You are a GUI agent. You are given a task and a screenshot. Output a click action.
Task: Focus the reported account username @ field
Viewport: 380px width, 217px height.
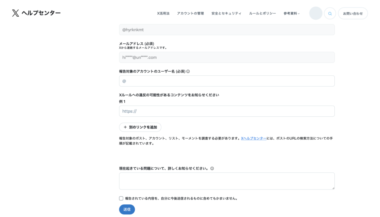(x=227, y=81)
